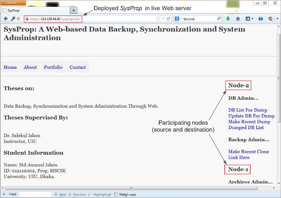This screenshot has height=198, width=281.
Task: Open the Contact navigation menu item
Action: 78,67
